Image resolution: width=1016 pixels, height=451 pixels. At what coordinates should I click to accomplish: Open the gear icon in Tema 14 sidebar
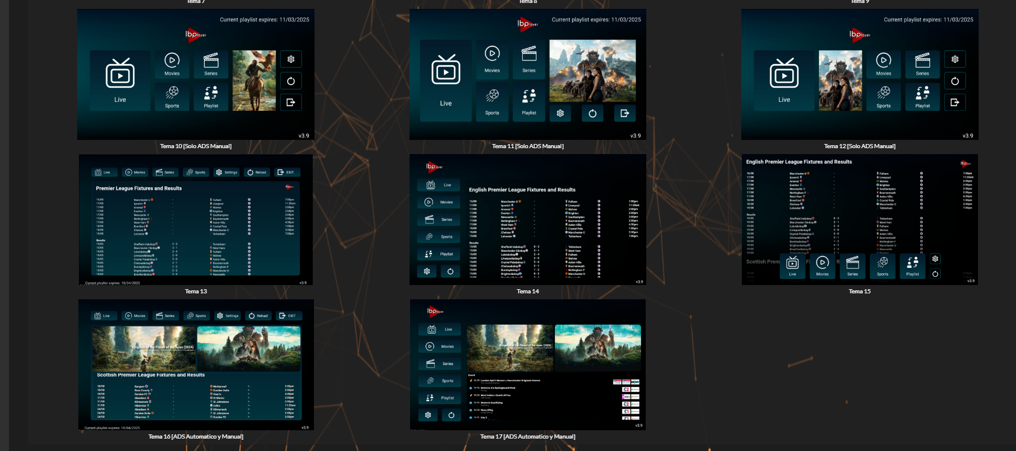(x=427, y=271)
